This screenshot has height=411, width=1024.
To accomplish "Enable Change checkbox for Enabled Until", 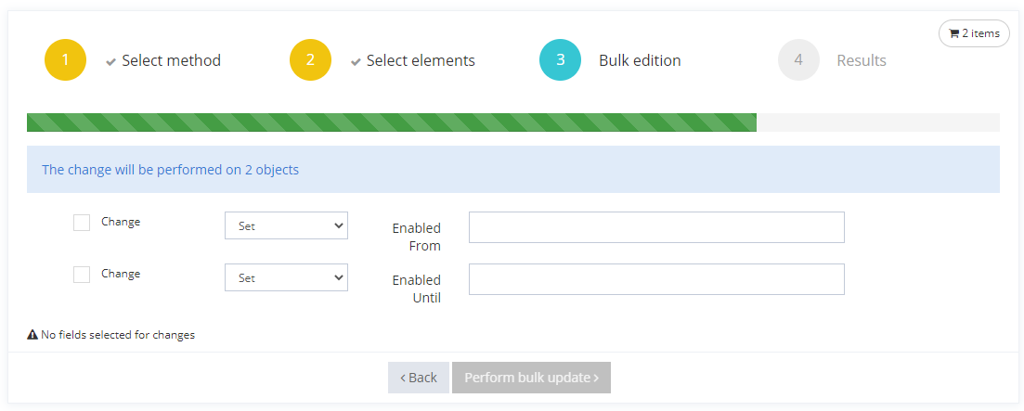I will click(x=82, y=275).
